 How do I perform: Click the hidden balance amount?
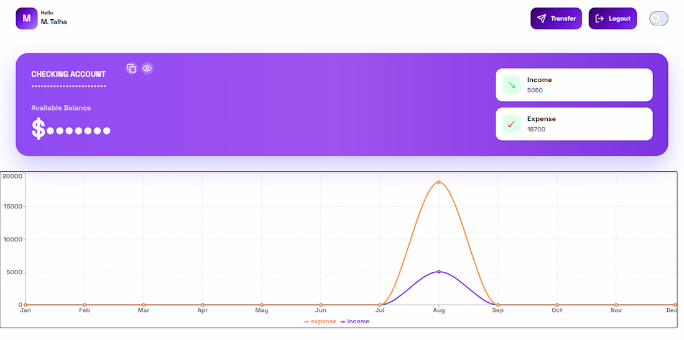click(x=71, y=130)
